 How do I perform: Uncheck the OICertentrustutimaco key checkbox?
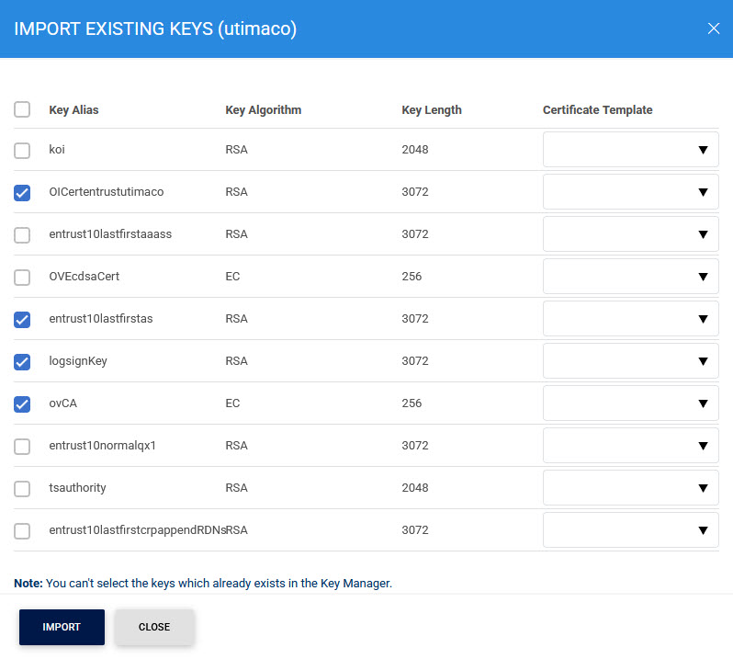pos(22,192)
